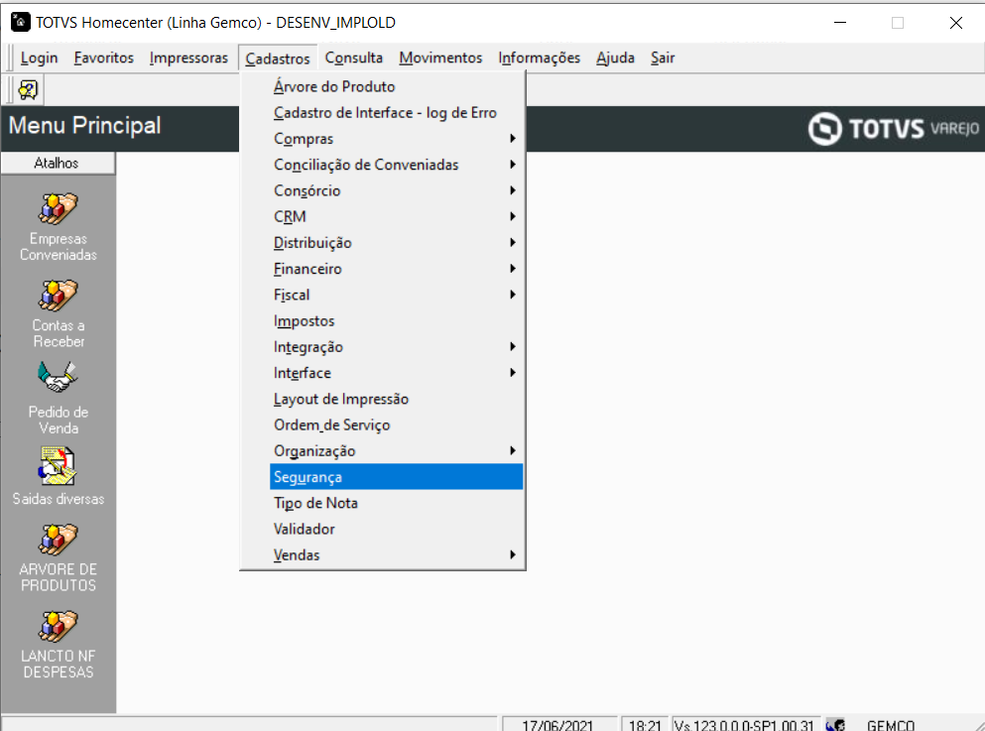This screenshot has height=731, width=985.
Task: Expand the Fiscal submenu
Action: click(397, 296)
